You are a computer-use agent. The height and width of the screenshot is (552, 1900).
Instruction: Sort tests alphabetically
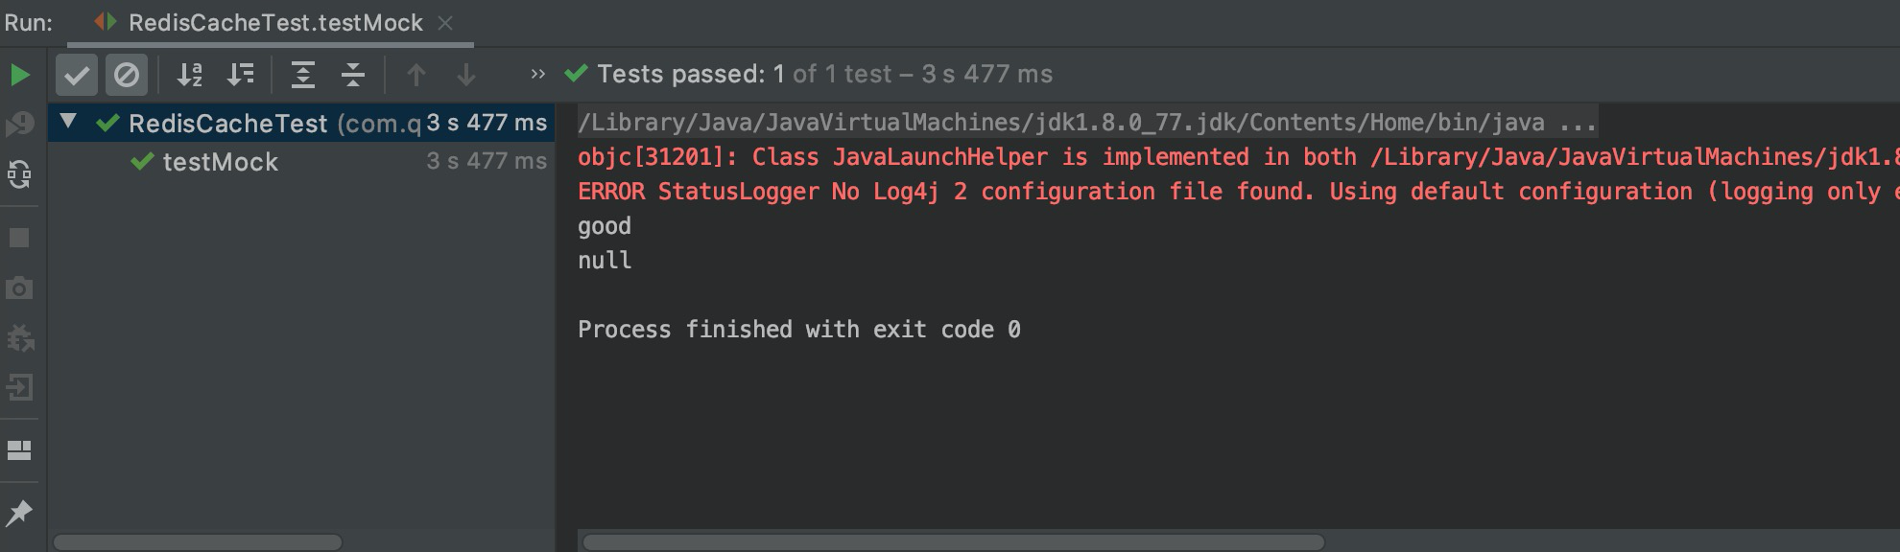190,75
